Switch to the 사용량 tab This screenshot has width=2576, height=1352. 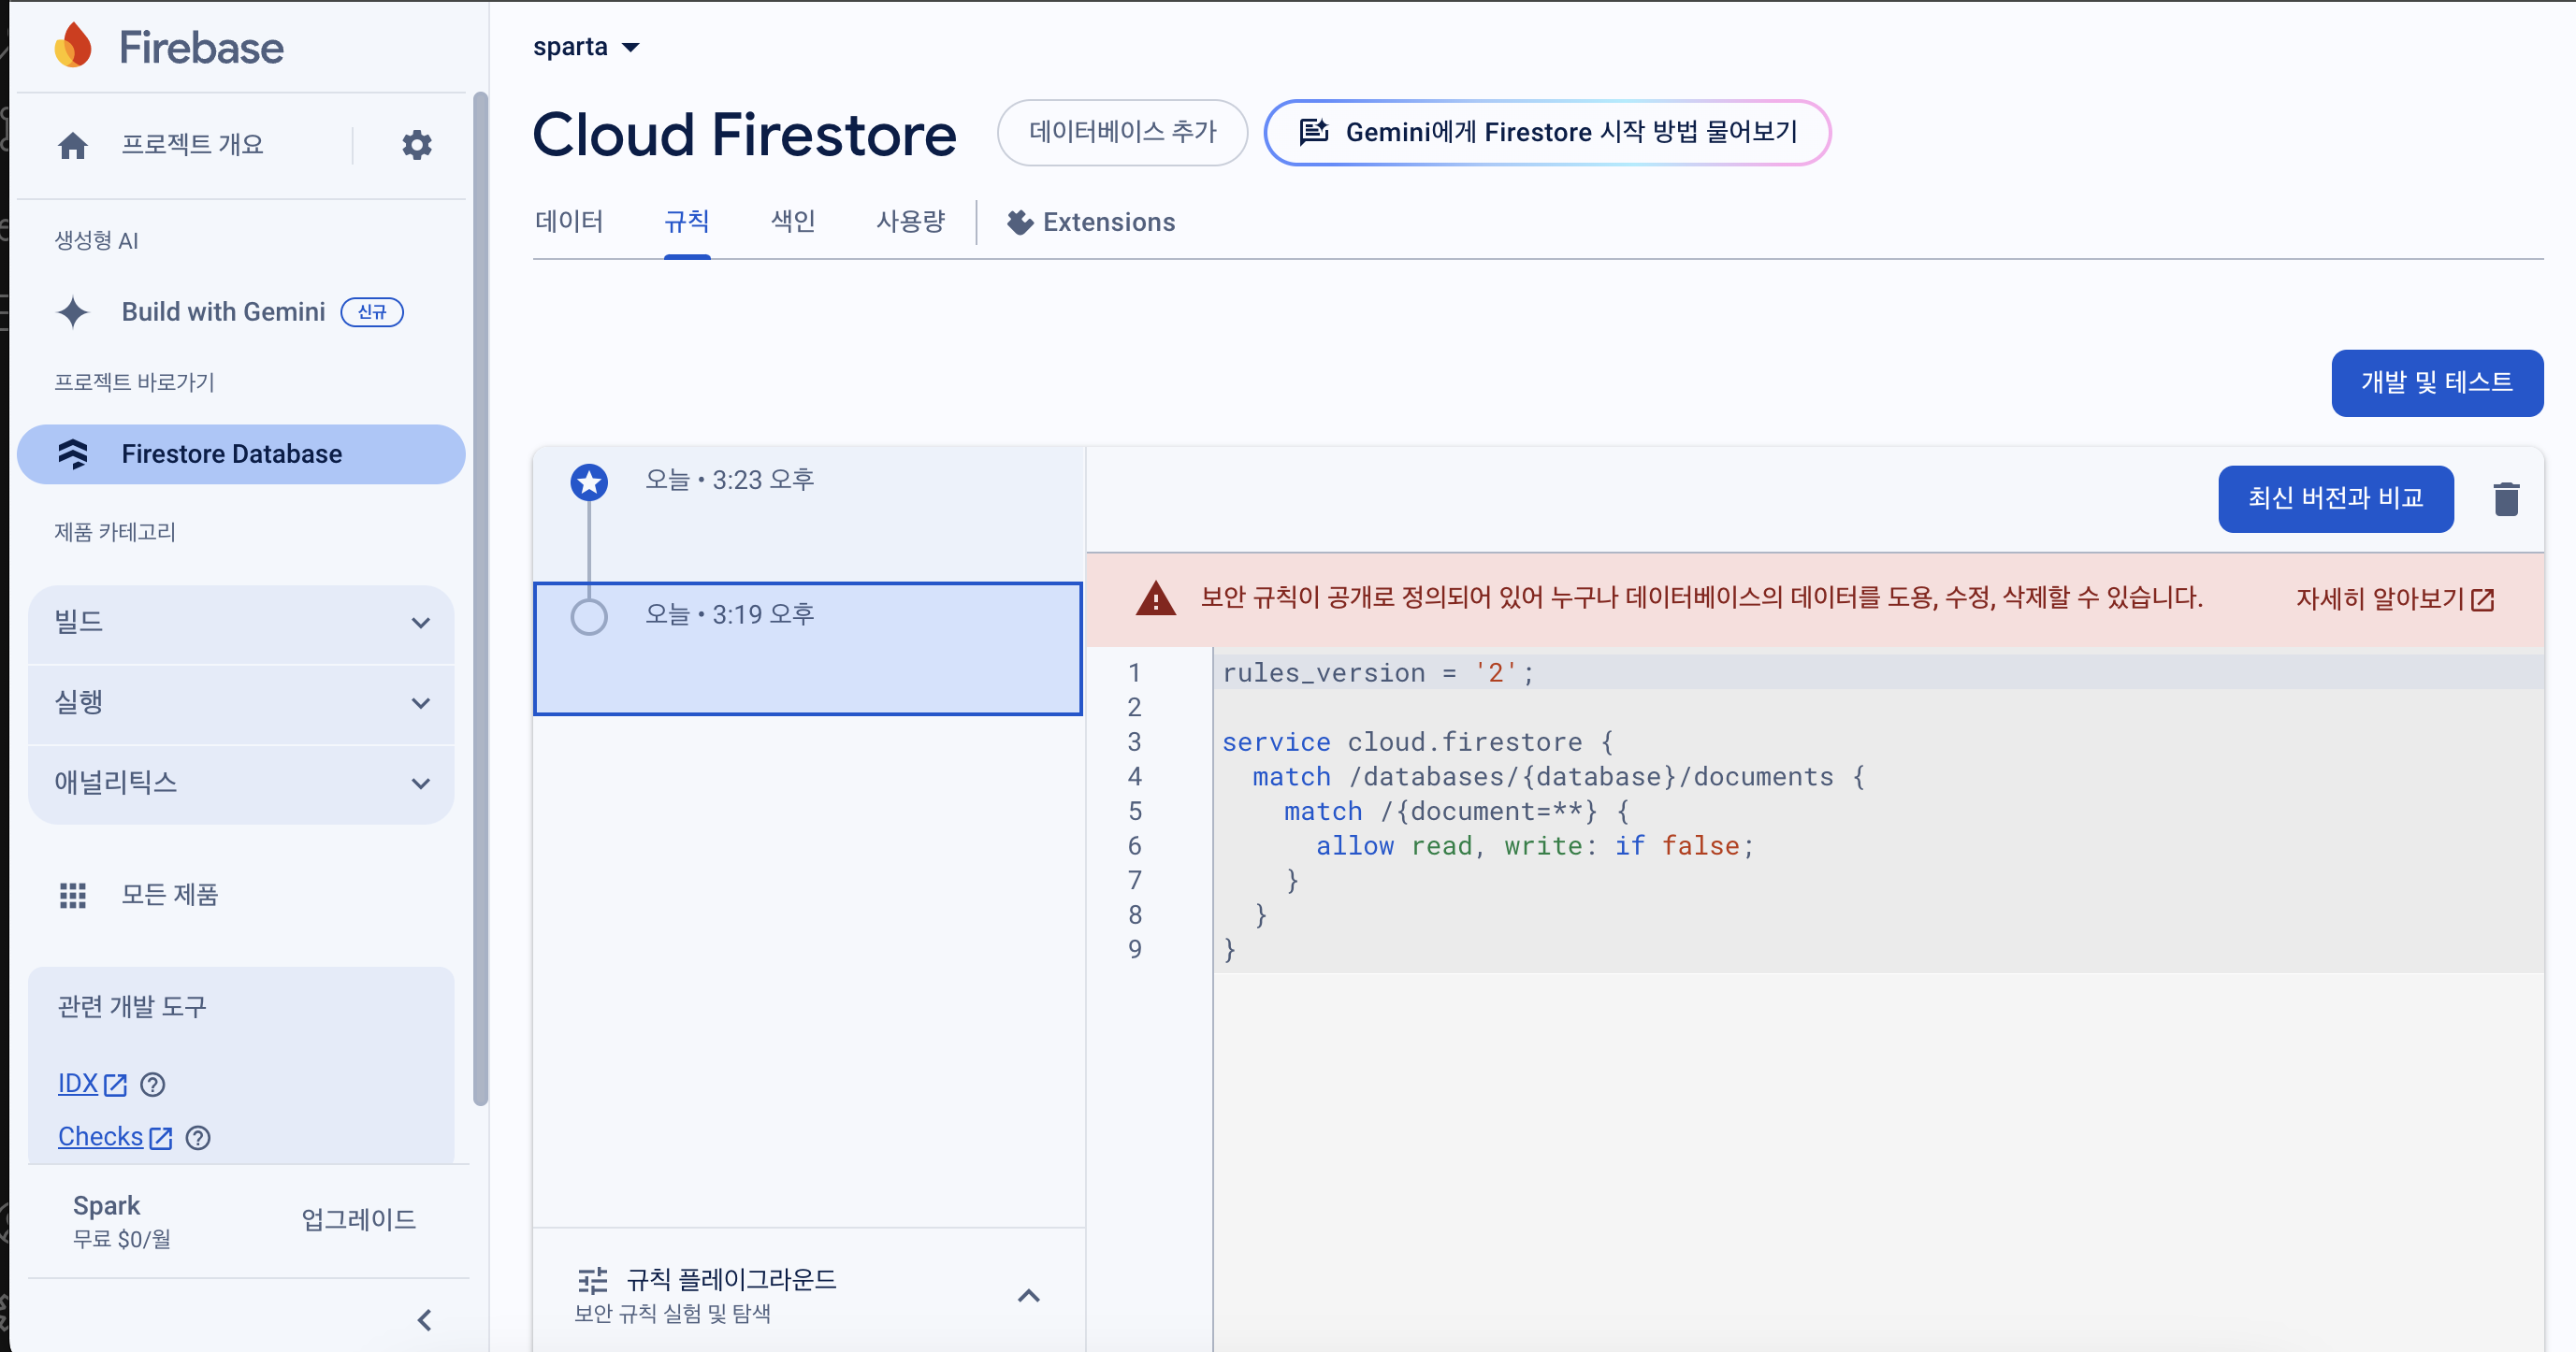tap(911, 221)
